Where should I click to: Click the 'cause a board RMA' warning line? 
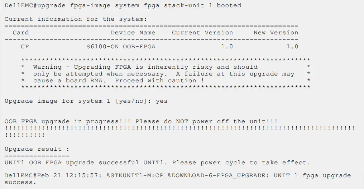(118, 81)
